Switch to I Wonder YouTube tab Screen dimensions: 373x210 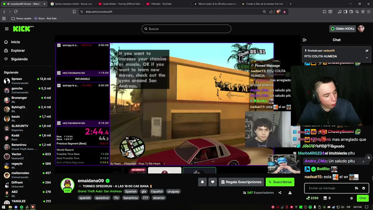coord(167,4)
